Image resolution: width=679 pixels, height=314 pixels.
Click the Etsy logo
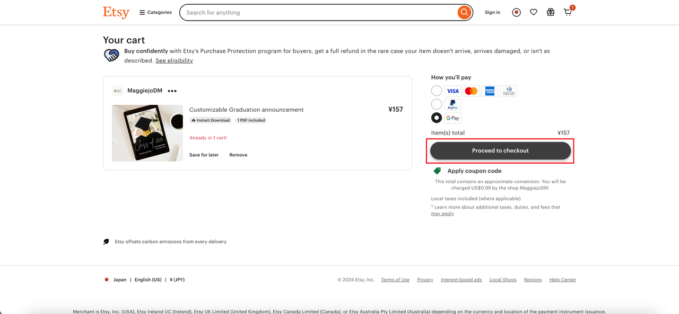click(116, 12)
